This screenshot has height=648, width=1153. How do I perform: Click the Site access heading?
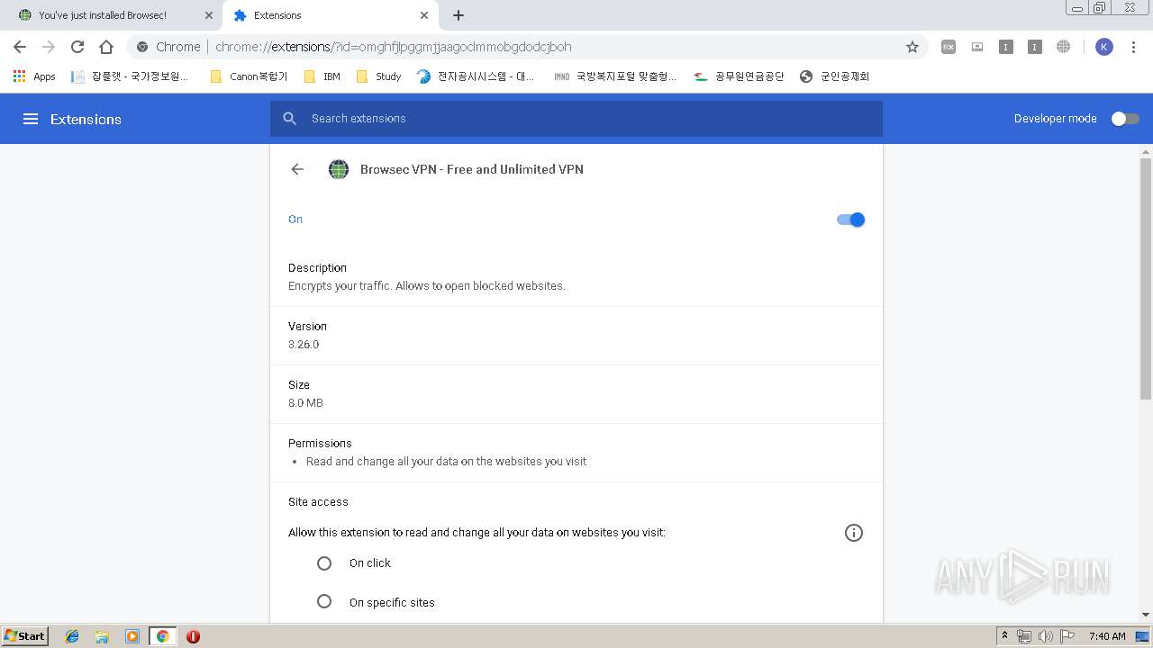(318, 502)
